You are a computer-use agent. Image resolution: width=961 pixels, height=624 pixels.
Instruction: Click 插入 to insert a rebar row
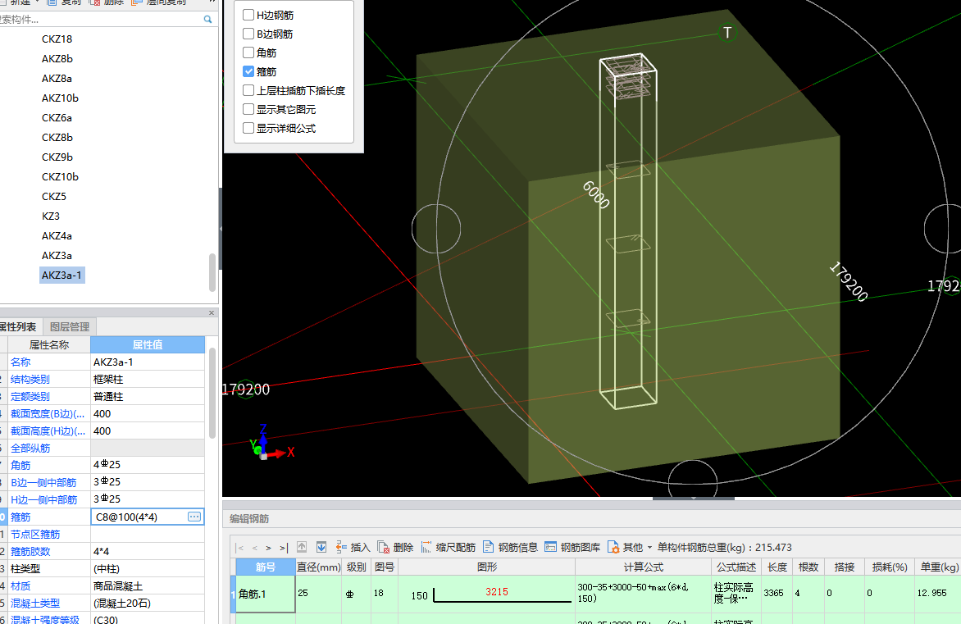[353, 548]
